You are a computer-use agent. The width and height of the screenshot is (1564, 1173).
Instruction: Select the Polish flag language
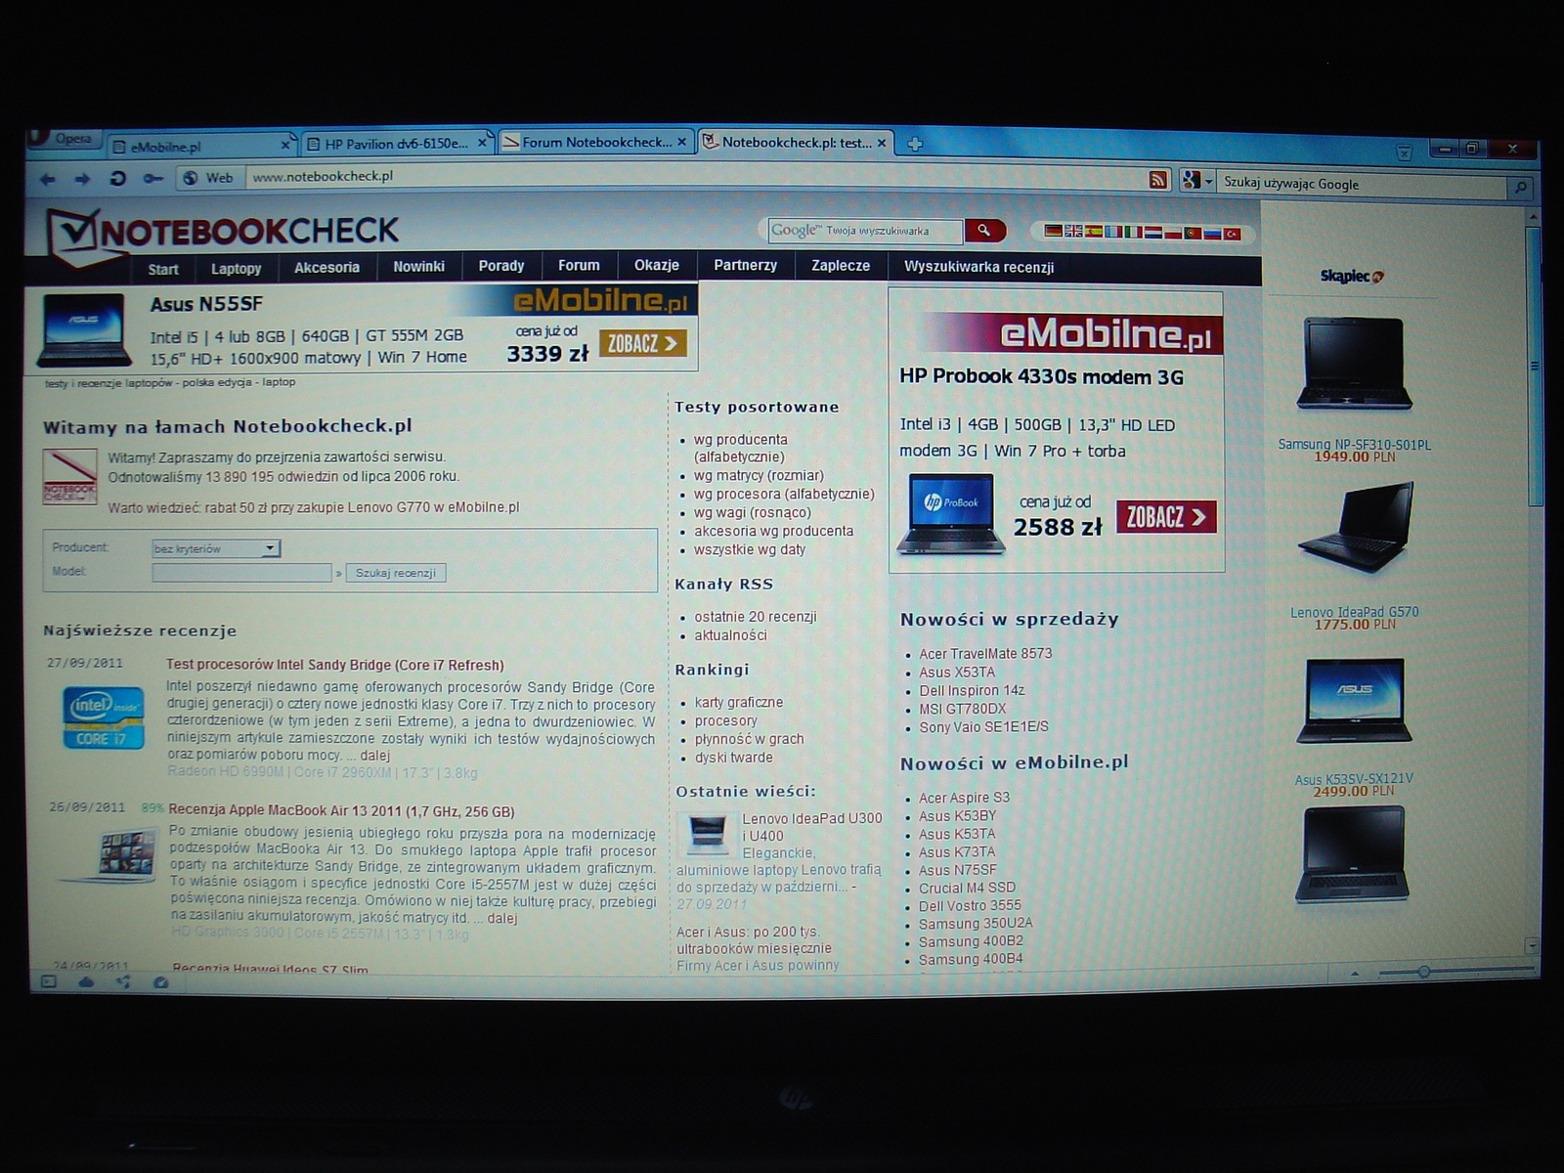pos(1173,233)
